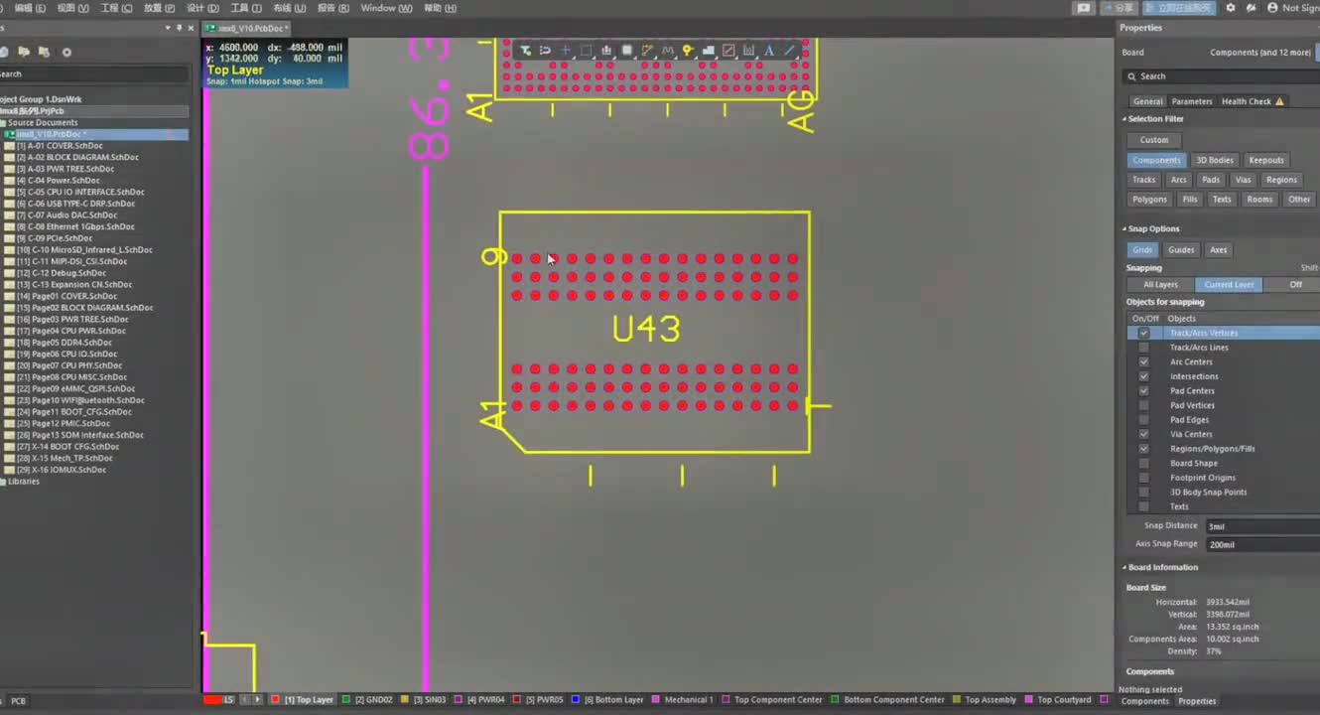The width and height of the screenshot is (1320, 715).
Task: Click the align objects chart icon in the active bar
Action: point(606,51)
